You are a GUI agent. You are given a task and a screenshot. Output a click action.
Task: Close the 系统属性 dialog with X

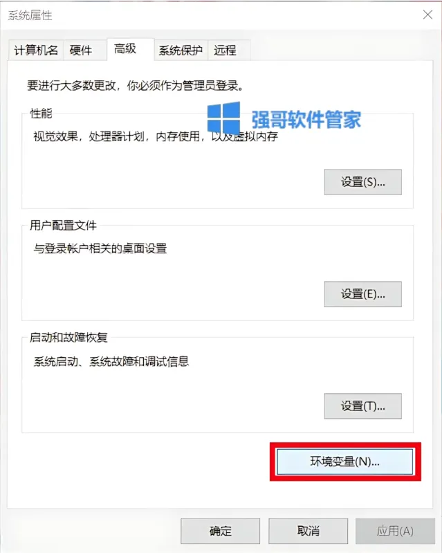tap(427, 15)
